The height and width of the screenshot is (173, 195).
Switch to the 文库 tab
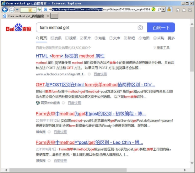click(115, 38)
